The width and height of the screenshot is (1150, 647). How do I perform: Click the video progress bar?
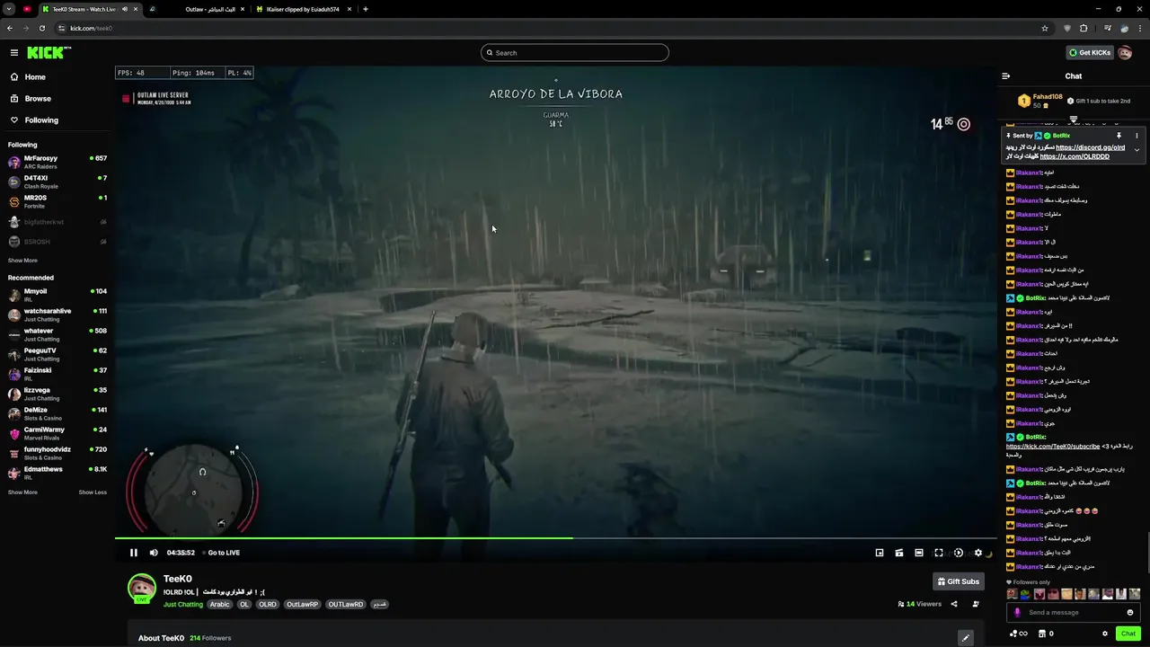click(x=554, y=538)
